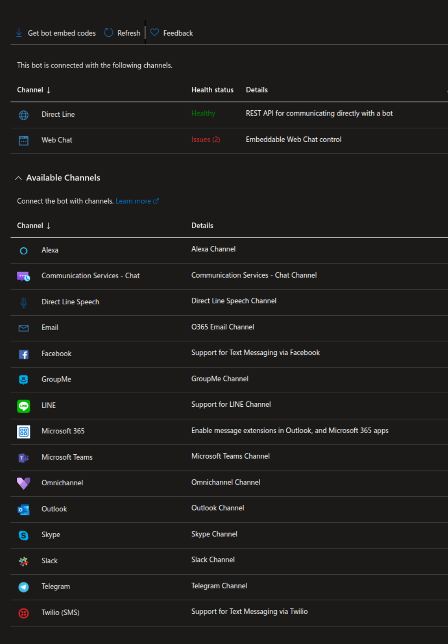Sort available channels by Channel column
Viewport: 448px width, 644px height.
coord(34,225)
